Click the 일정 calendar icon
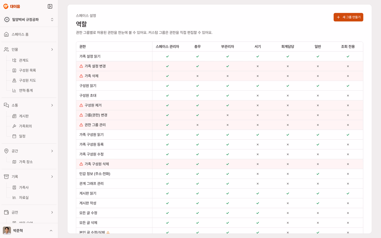The width and height of the screenshot is (381, 238). pos(14,136)
